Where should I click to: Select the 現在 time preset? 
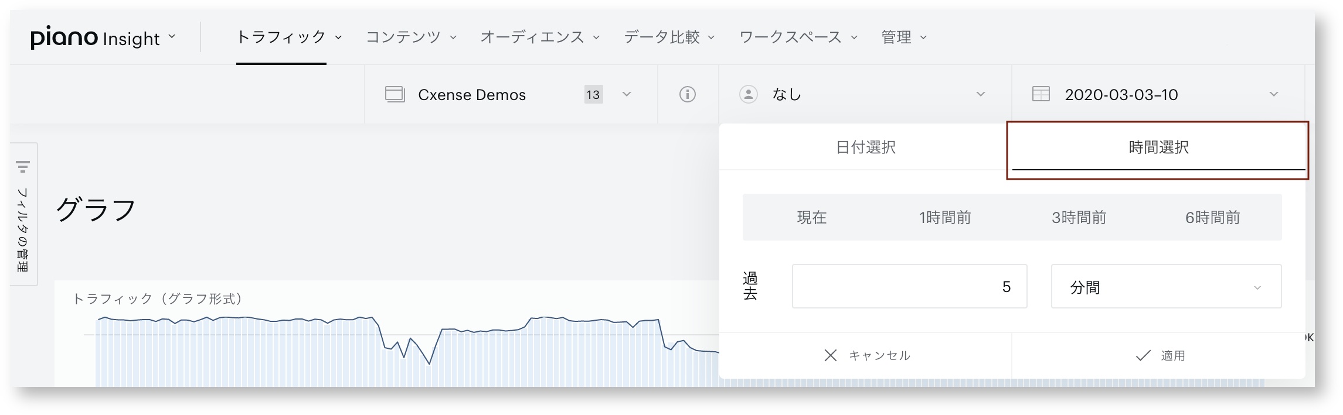click(811, 218)
